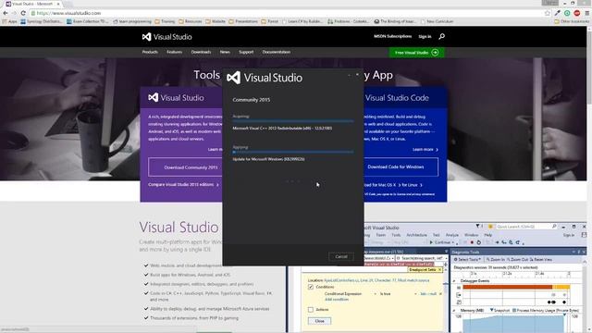This screenshot has width=592, height=333.
Task: Click the red stop-sign adblock extension icon
Action: [577, 13]
